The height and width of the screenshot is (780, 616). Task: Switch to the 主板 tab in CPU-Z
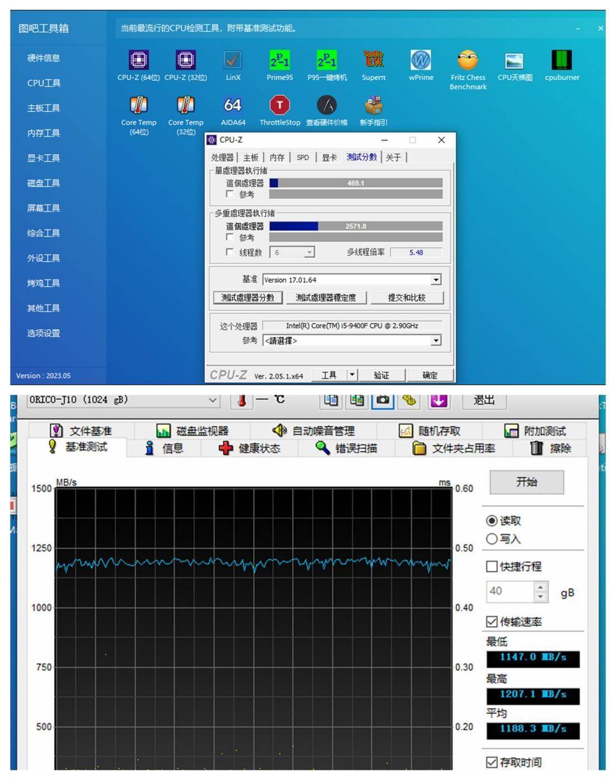[251, 157]
